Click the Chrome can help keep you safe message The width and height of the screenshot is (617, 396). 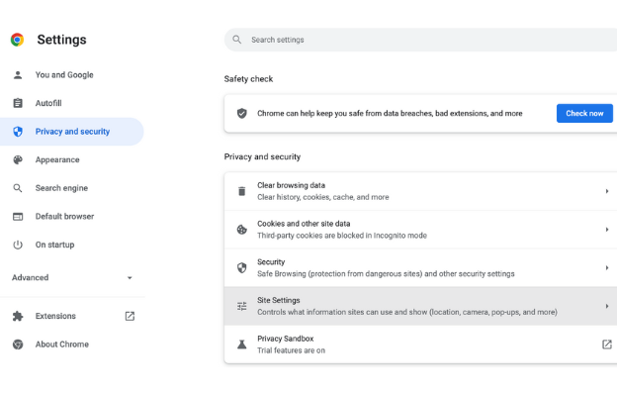390,114
